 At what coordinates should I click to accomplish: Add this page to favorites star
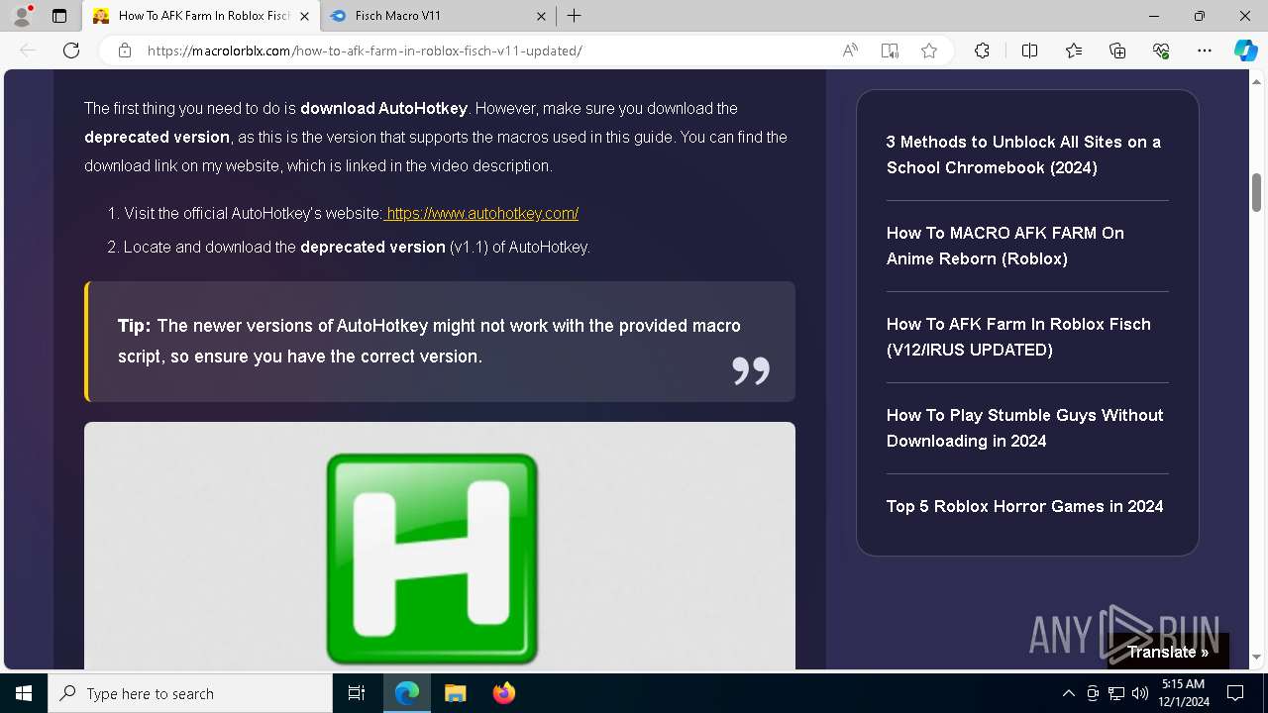pos(929,51)
